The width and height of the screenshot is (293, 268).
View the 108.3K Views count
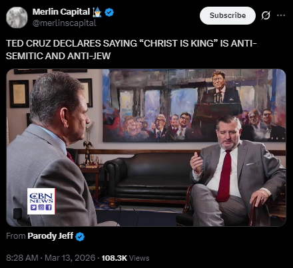(x=125, y=258)
